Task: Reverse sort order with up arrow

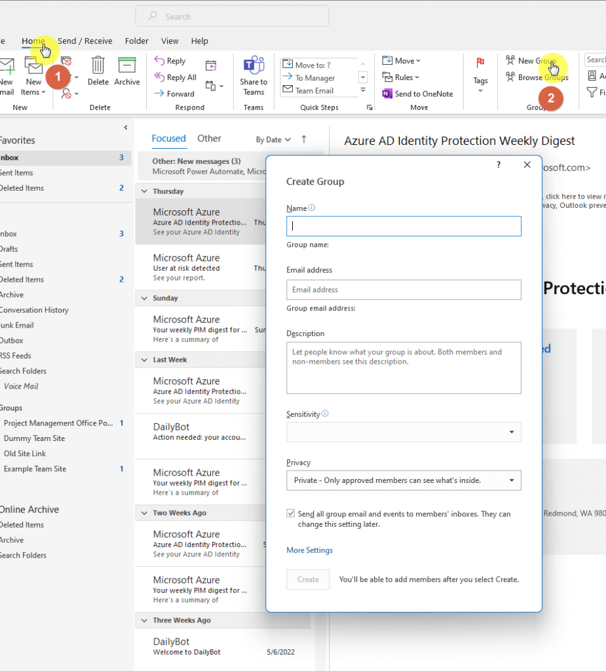Action: tap(304, 139)
